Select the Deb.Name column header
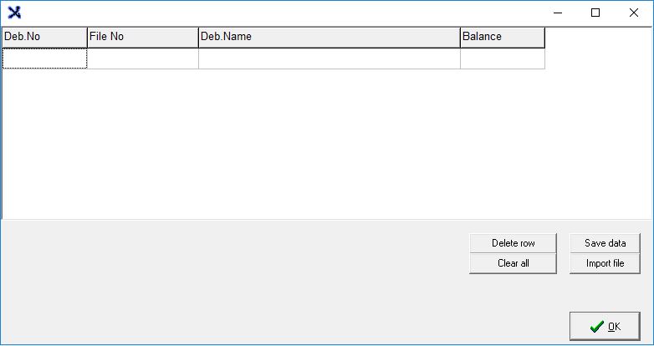The width and height of the screenshot is (654, 346). [330, 38]
